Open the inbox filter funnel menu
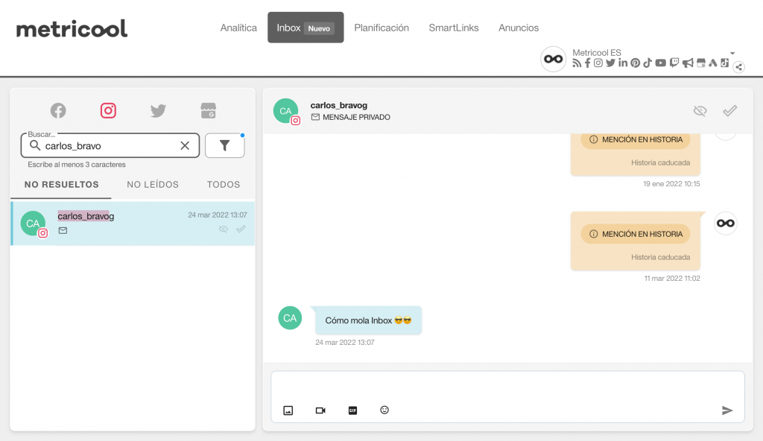The height and width of the screenshot is (441, 763). click(225, 145)
